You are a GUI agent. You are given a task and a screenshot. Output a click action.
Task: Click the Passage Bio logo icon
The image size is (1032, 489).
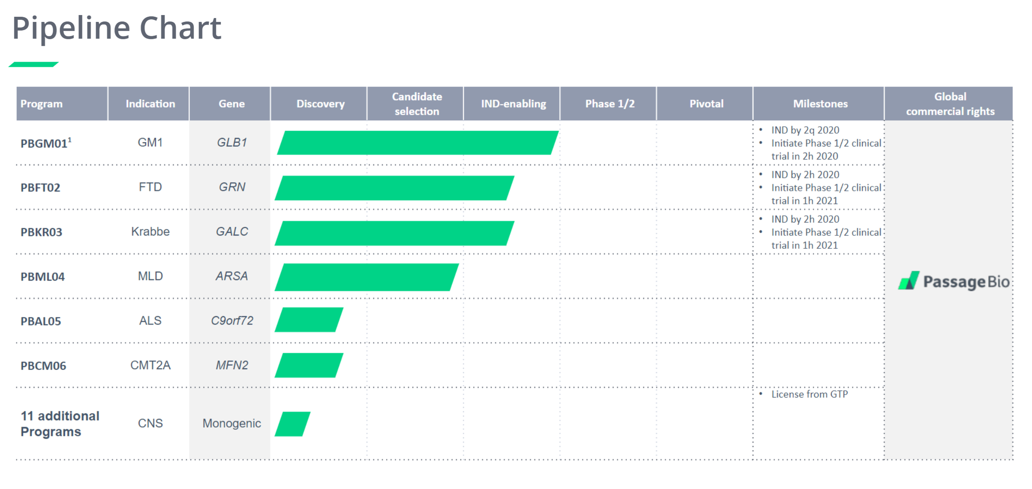[909, 281]
